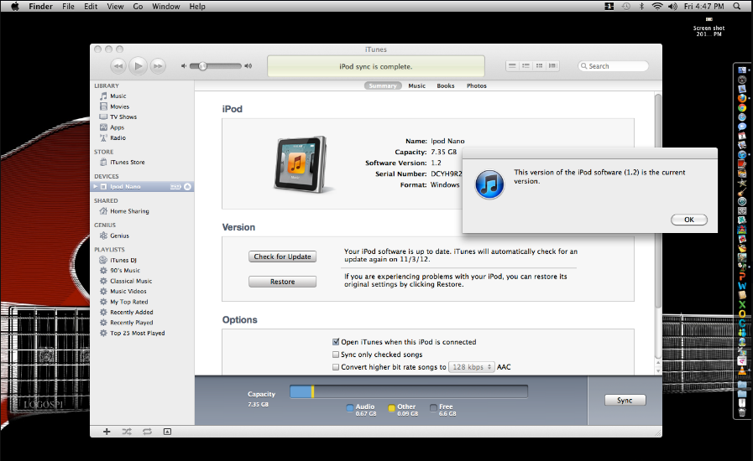Image resolution: width=753 pixels, height=461 pixels.
Task: Switch to the Photos tab
Action: [476, 85]
